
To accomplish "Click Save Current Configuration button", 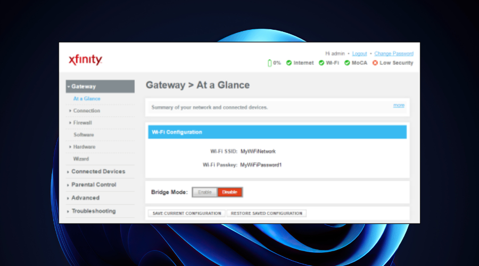I will click(187, 213).
